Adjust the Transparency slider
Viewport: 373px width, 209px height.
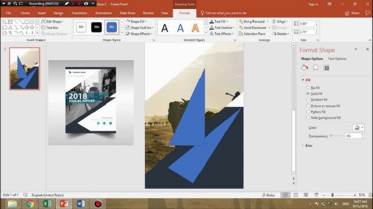point(337,136)
